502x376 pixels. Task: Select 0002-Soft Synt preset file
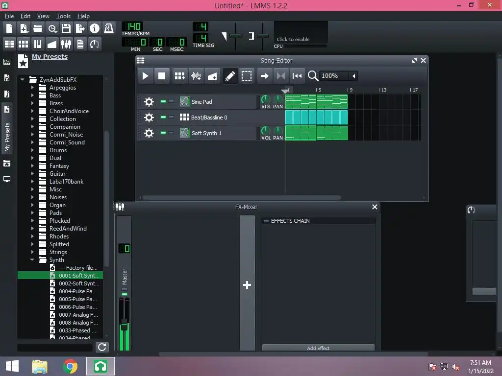coord(75,283)
